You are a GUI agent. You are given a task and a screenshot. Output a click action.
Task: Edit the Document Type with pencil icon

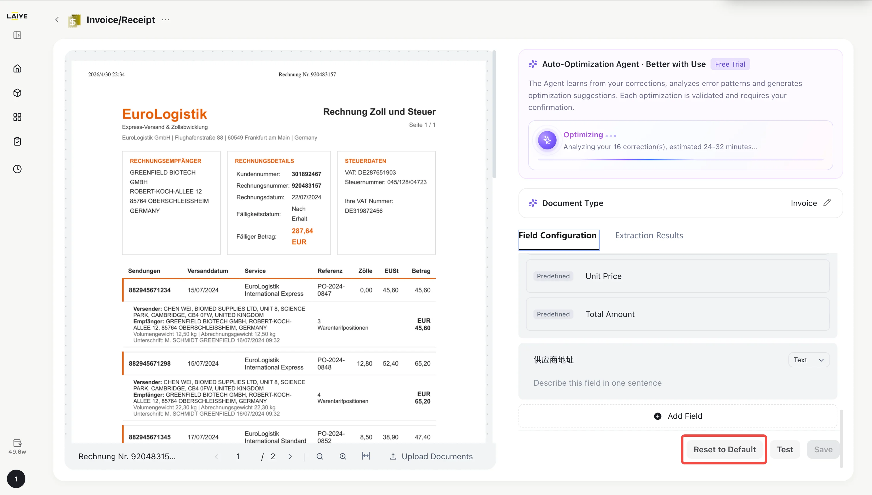point(827,202)
